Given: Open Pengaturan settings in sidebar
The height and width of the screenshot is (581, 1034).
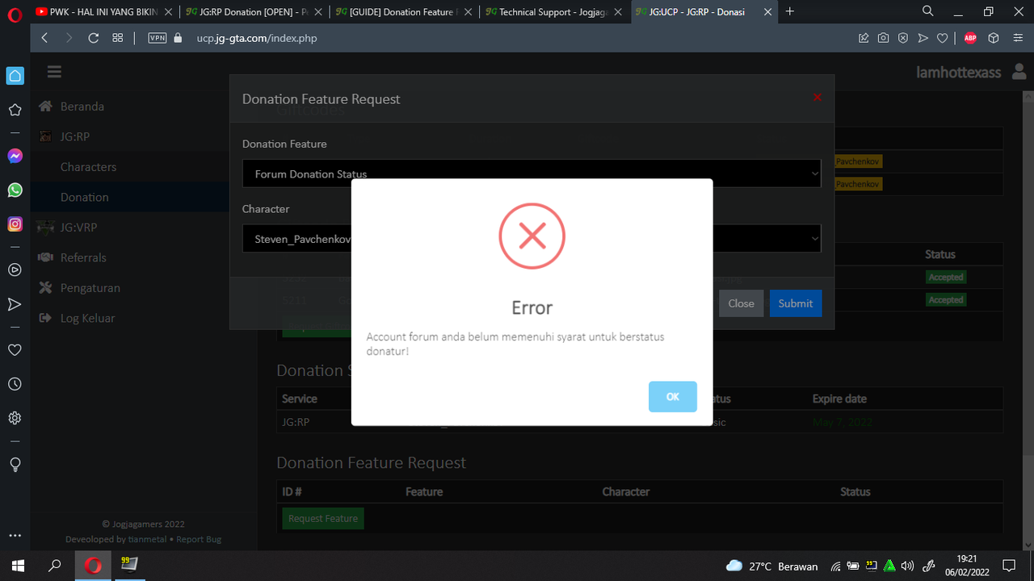Looking at the screenshot, I should tap(90, 288).
